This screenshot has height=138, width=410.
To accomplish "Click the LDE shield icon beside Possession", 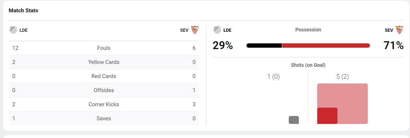I will (217, 30).
